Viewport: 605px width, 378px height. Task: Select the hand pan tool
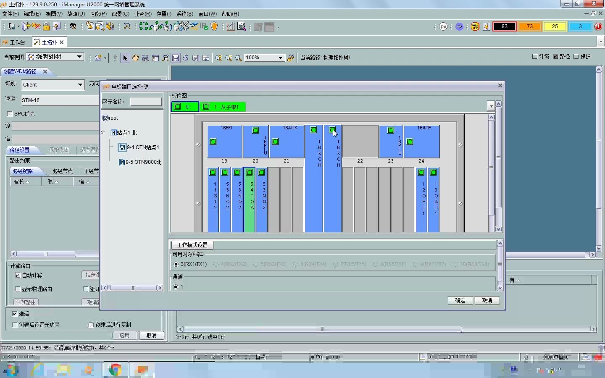(x=135, y=58)
